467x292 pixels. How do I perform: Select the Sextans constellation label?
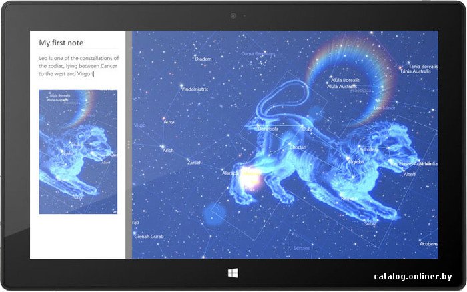tap(302, 248)
